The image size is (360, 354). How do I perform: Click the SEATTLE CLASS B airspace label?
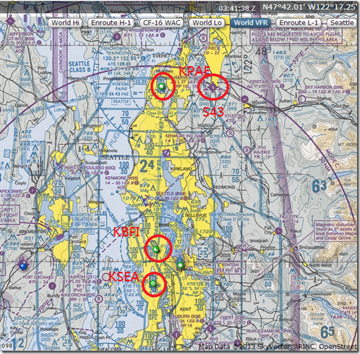point(80,66)
